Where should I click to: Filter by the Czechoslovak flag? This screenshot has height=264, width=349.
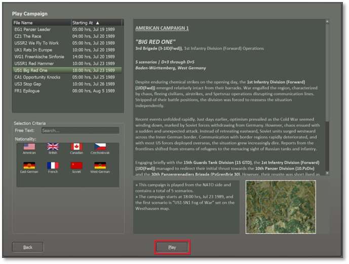pyautogui.click(x=100, y=147)
